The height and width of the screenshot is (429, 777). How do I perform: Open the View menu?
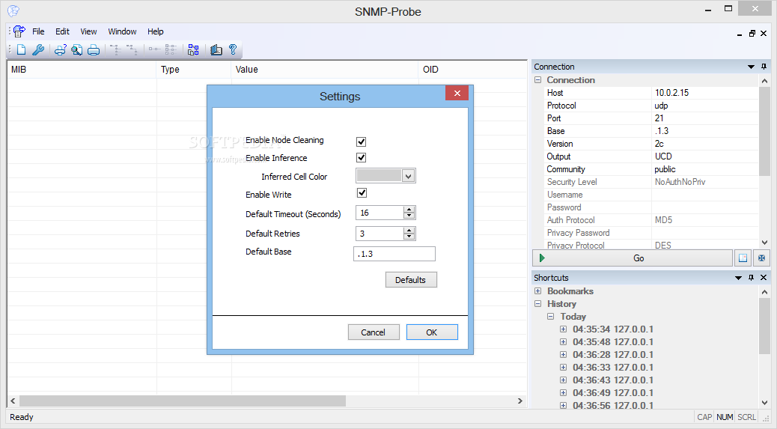tap(88, 31)
